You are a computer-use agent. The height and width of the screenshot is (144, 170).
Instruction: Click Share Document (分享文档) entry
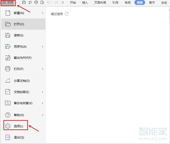pos(22,81)
